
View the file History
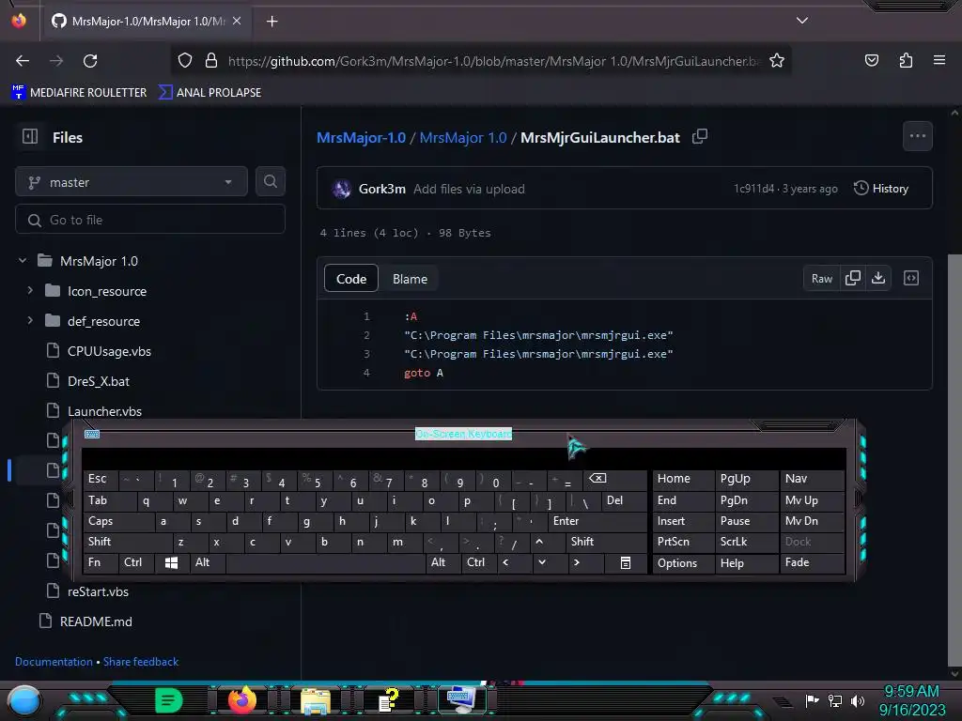pos(881,188)
